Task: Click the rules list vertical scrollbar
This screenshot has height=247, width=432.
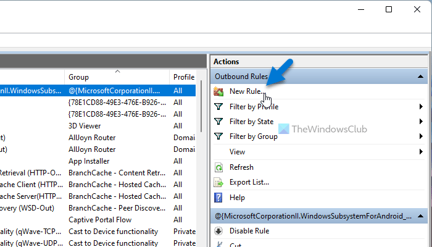Action: 201,106
